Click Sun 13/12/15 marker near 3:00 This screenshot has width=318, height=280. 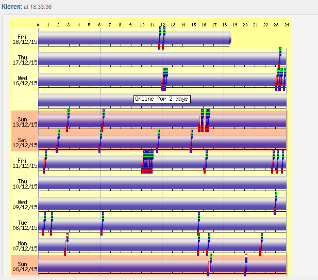[x=68, y=120]
